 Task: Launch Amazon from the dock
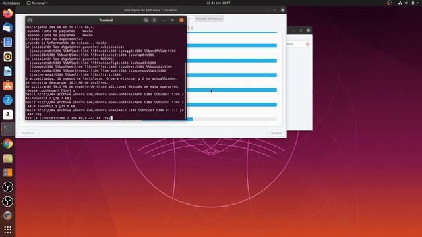tap(7, 115)
